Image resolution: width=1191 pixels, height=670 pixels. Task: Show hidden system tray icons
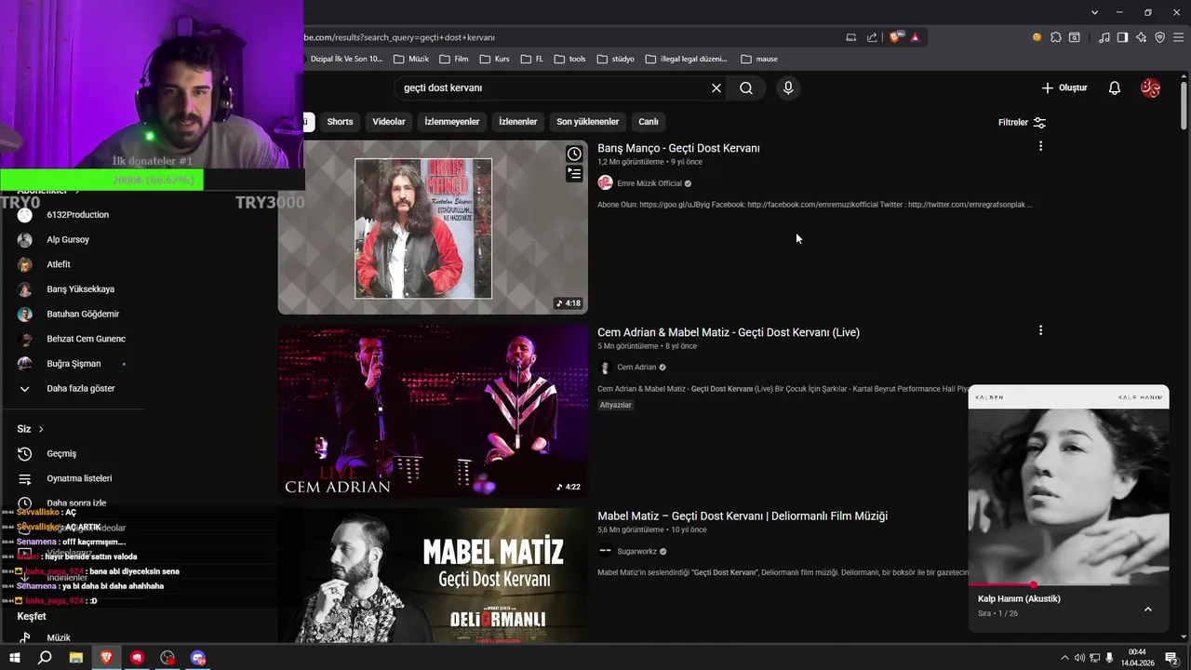(1064, 658)
